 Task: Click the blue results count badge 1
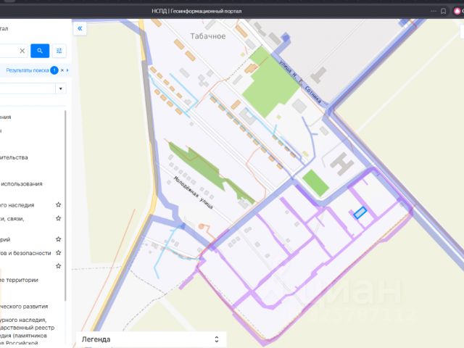tap(54, 70)
